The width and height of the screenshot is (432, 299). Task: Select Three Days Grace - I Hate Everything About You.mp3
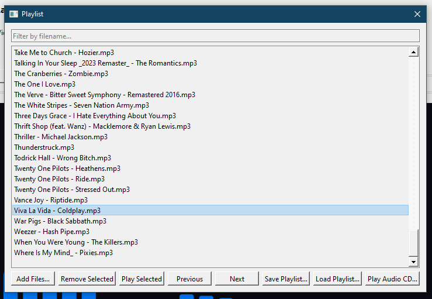(x=210, y=116)
